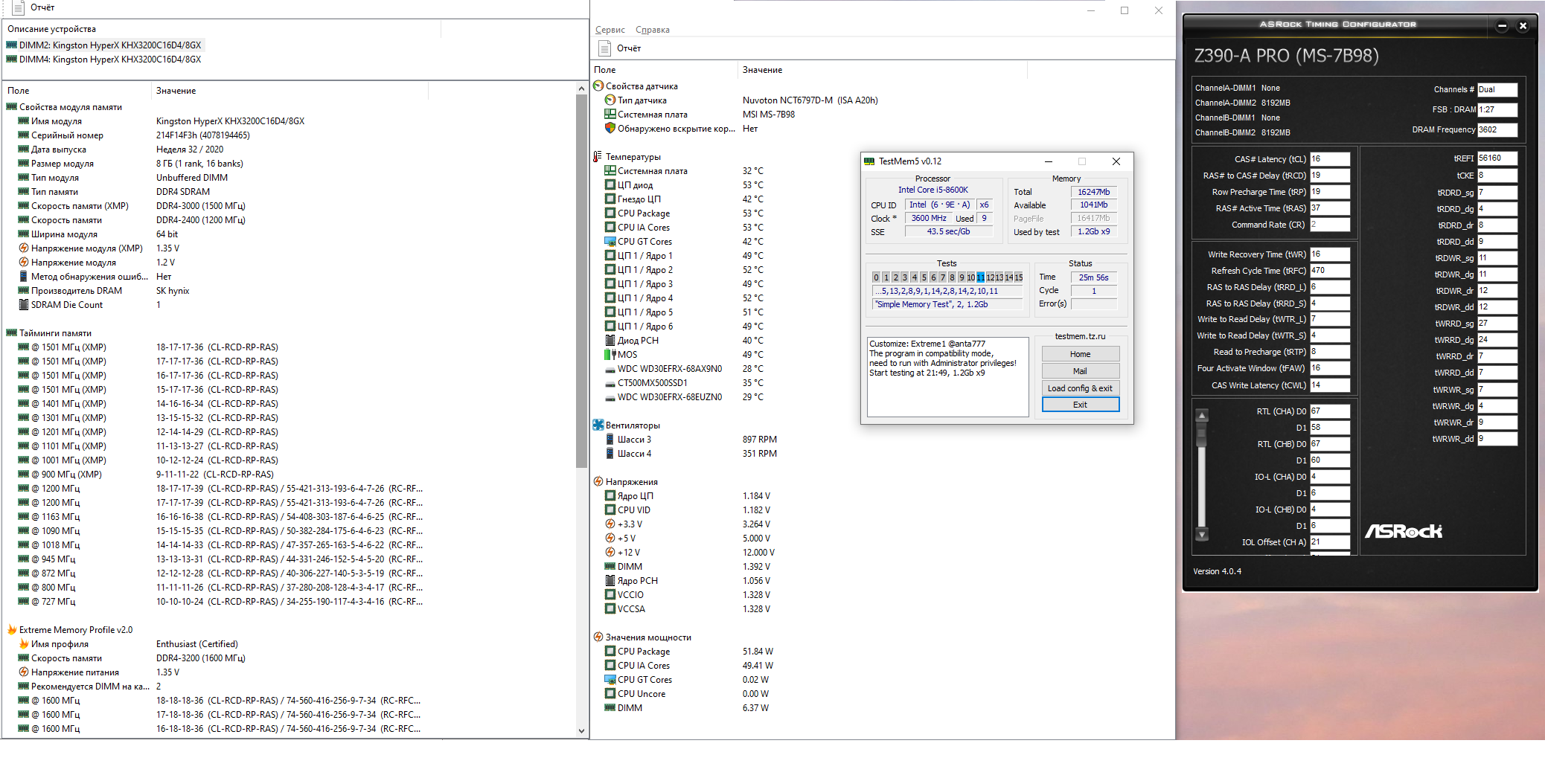
Task: Open the testmem.tz.ru link
Action: (1081, 336)
